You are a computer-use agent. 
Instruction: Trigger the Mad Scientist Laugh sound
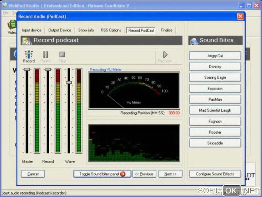[215, 110]
